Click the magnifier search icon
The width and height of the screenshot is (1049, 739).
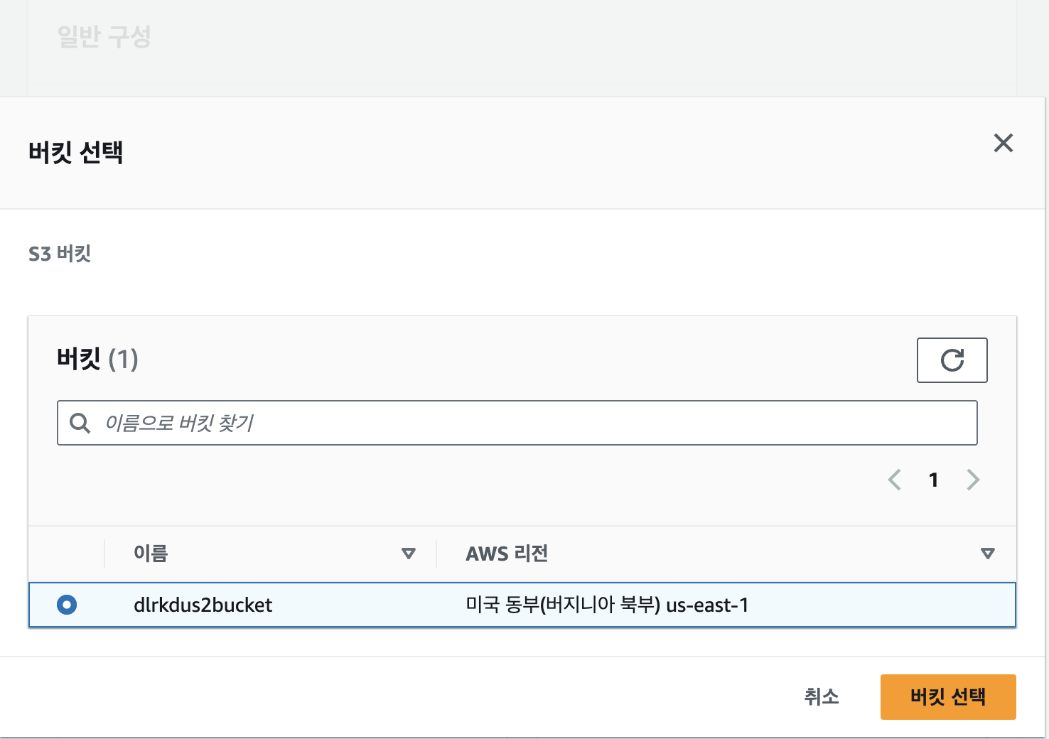tap(80, 424)
